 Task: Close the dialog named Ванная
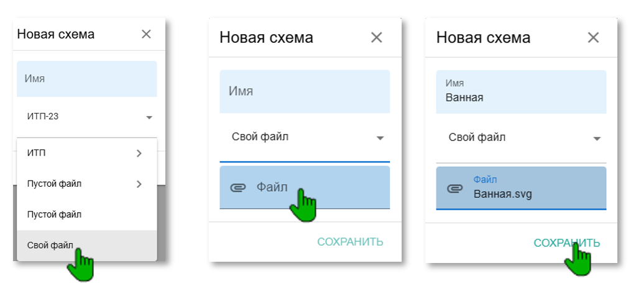593,37
